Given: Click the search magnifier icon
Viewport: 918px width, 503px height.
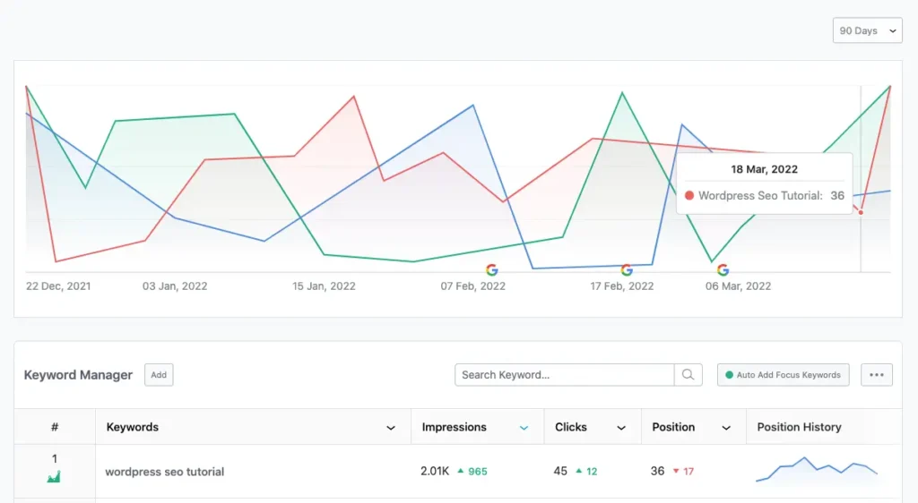Looking at the screenshot, I should point(688,374).
